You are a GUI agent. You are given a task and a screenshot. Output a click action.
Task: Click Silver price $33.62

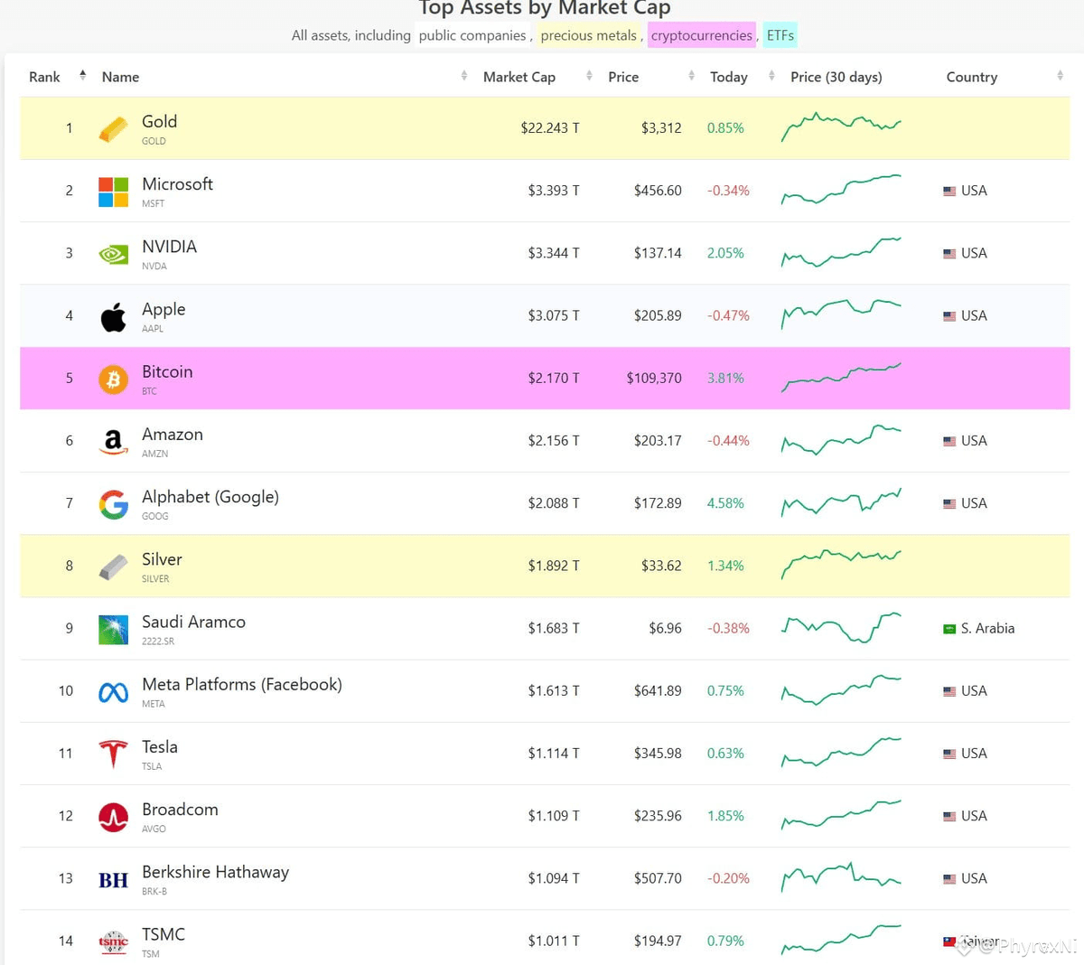tap(661, 566)
